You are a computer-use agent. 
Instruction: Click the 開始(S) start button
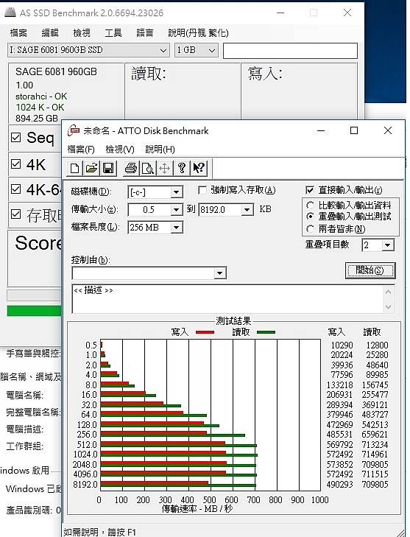click(x=370, y=270)
